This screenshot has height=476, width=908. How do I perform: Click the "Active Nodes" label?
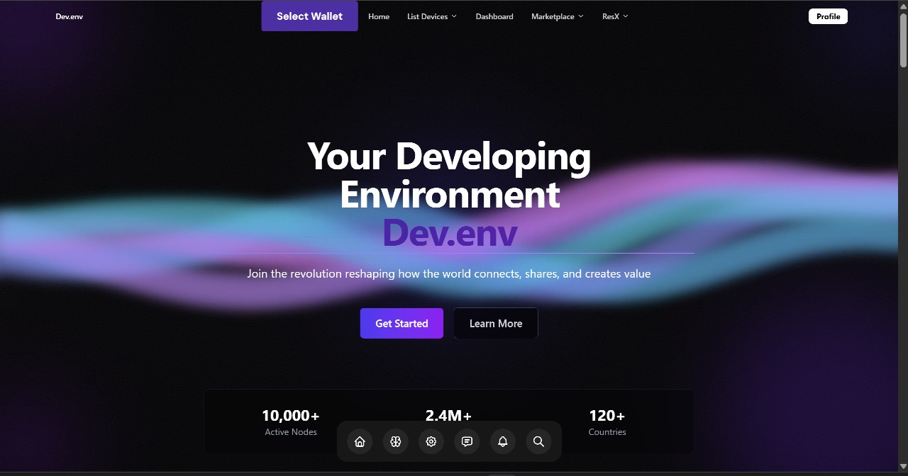click(291, 432)
